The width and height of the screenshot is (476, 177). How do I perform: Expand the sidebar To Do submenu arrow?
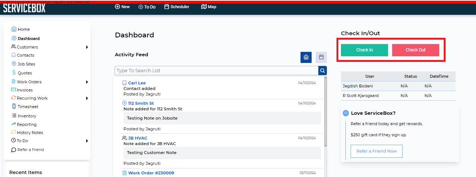tap(87, 141)
